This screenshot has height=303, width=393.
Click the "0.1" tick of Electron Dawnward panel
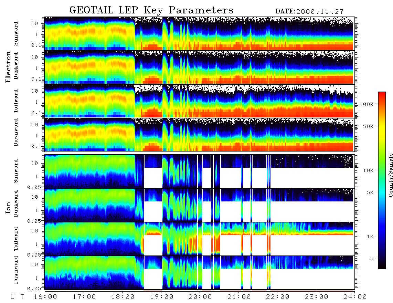tap(36, 146)
